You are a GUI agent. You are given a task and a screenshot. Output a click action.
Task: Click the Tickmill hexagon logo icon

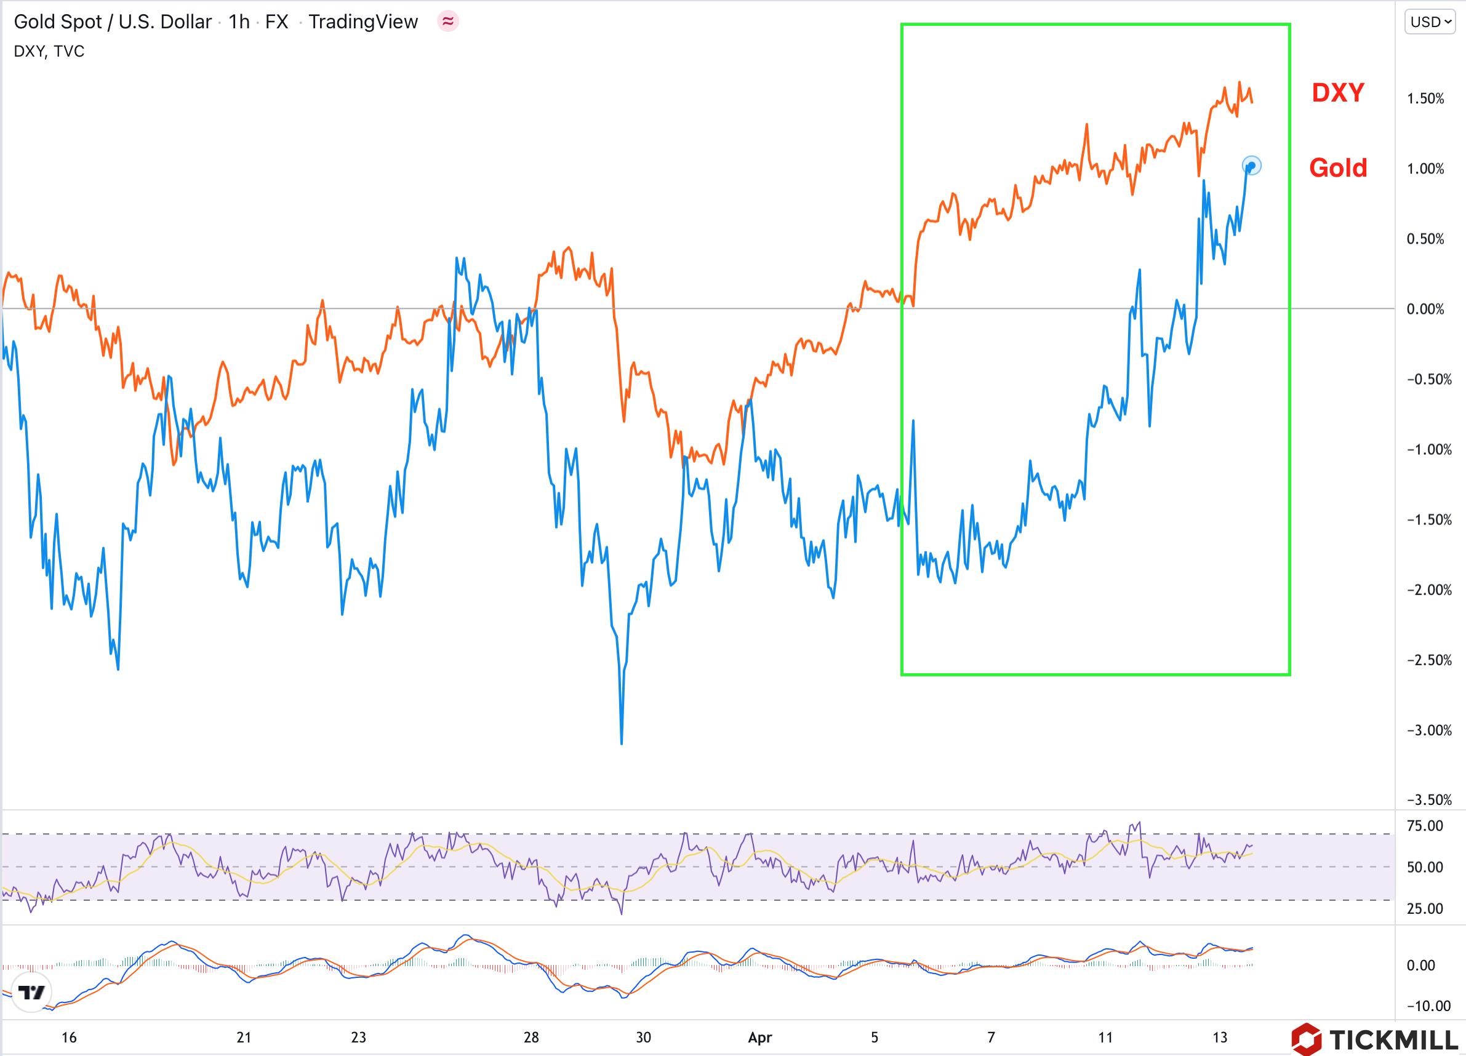1306,1039
